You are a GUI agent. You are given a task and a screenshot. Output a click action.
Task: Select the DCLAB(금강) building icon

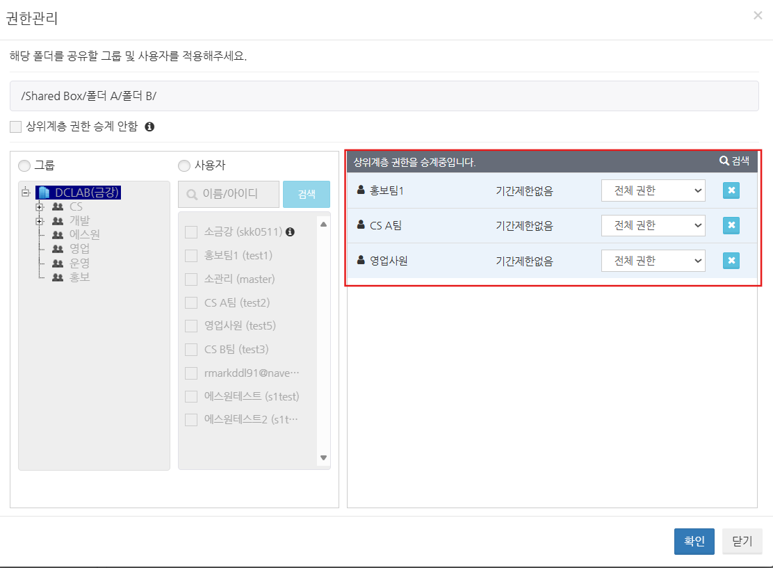44,193
